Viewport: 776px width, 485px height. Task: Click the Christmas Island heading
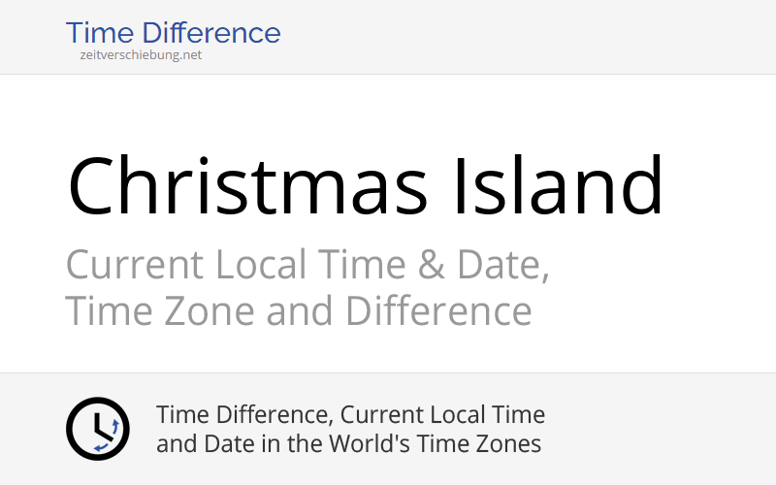pos(366,185)
